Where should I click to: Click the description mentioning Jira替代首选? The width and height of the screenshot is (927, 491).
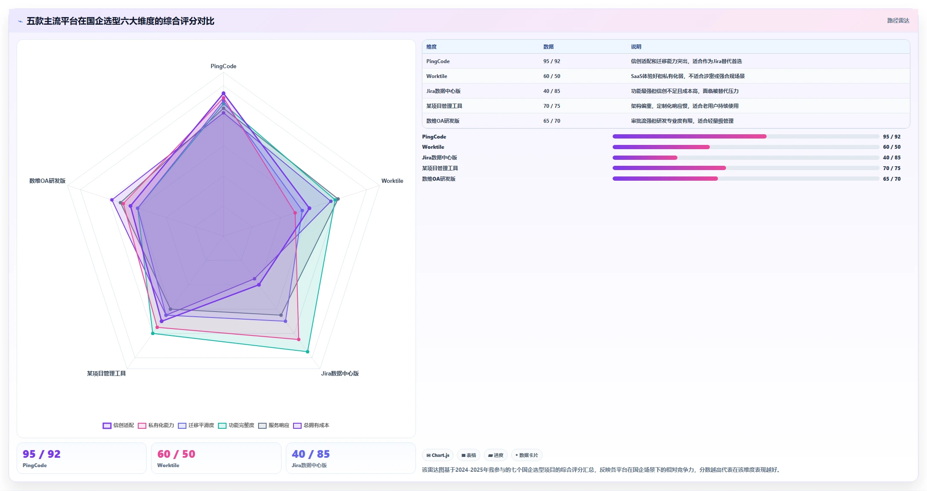coord(686,61)
